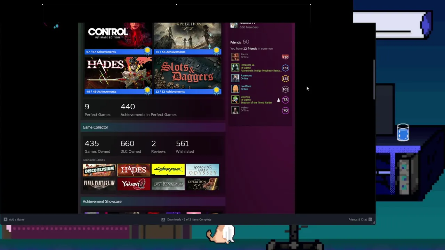Viewport: 445px width, 250px height.
Task: Open the Assassin's Creed Odyssey featured game
Action: pyautogui.click(x=202, y=170)
